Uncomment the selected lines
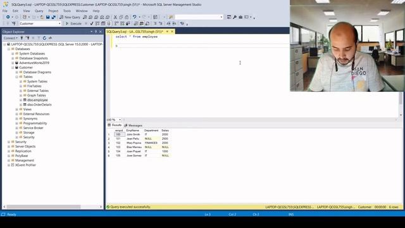The image size is (405, 228). point(160,23)
